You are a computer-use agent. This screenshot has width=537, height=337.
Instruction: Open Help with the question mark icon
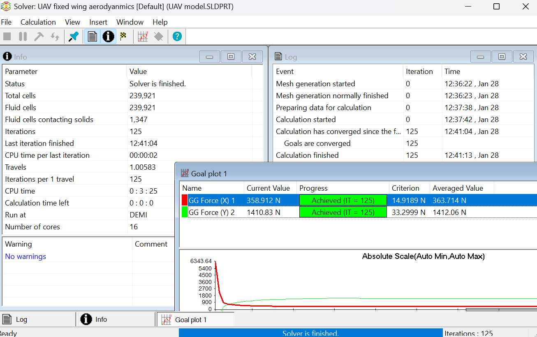pyautogui.click(x=177, y=37)
